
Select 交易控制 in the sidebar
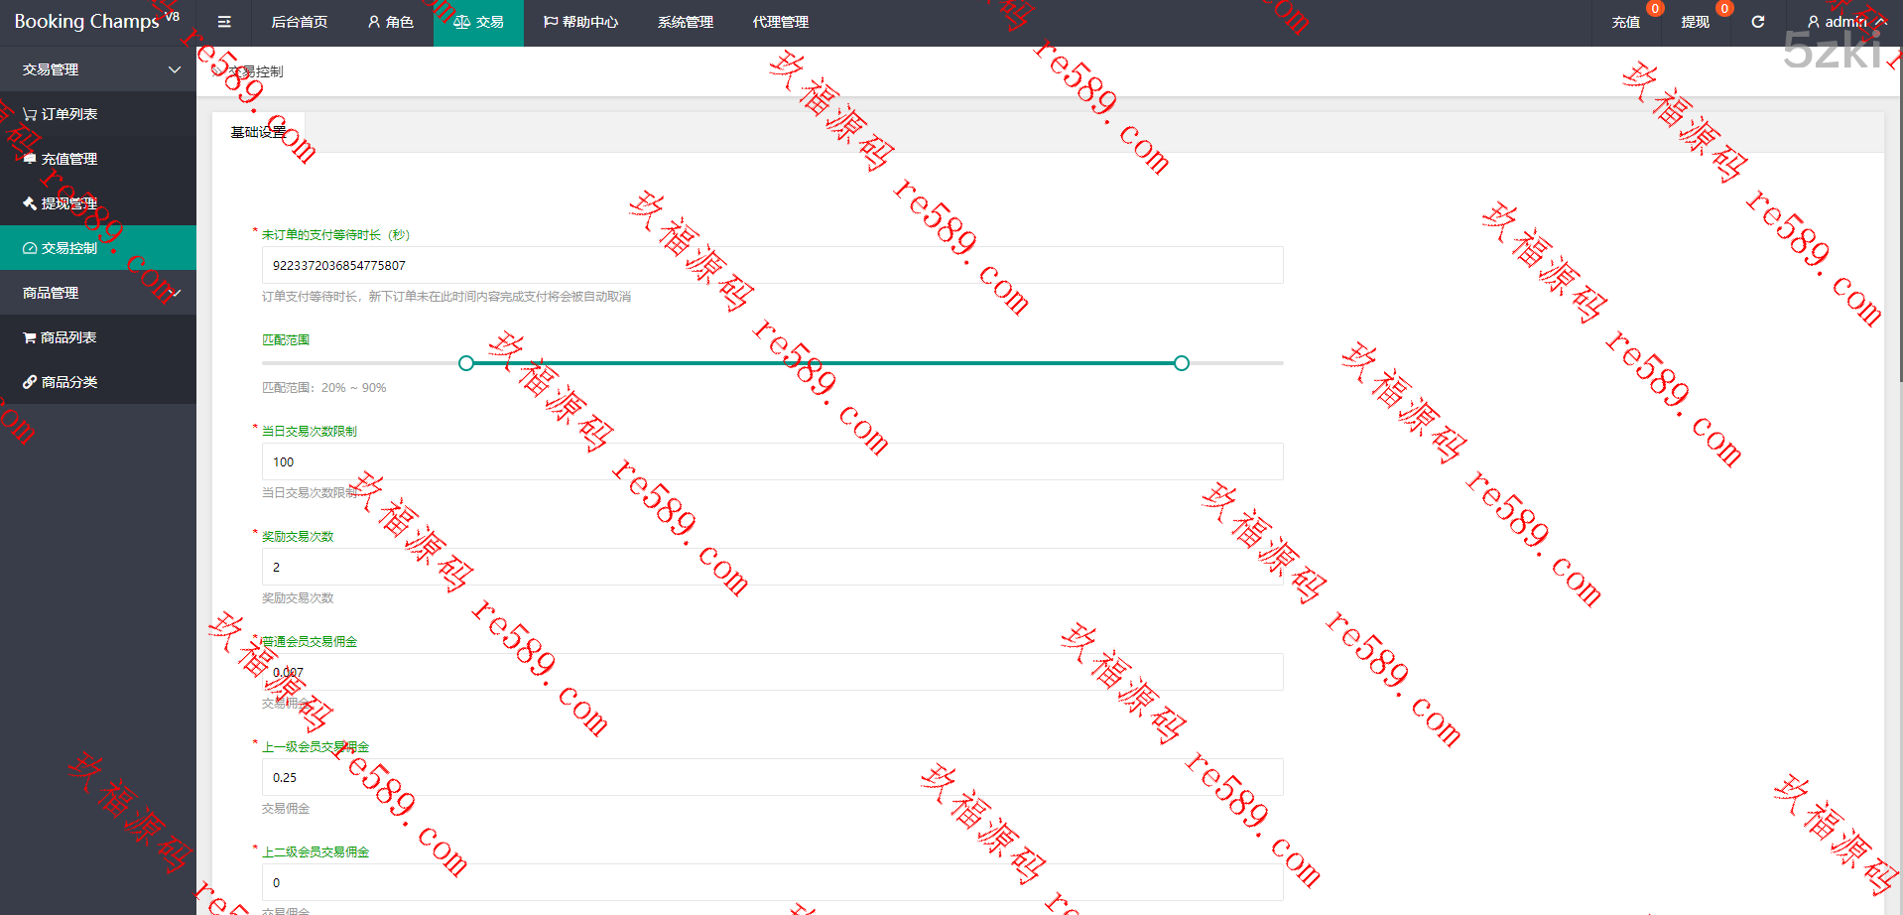68,248
